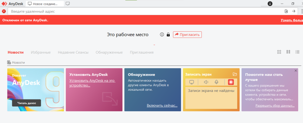The width and height of the screenshot is (303, 123).
Task: Click the Обнаружение card title
Action: 142,74
